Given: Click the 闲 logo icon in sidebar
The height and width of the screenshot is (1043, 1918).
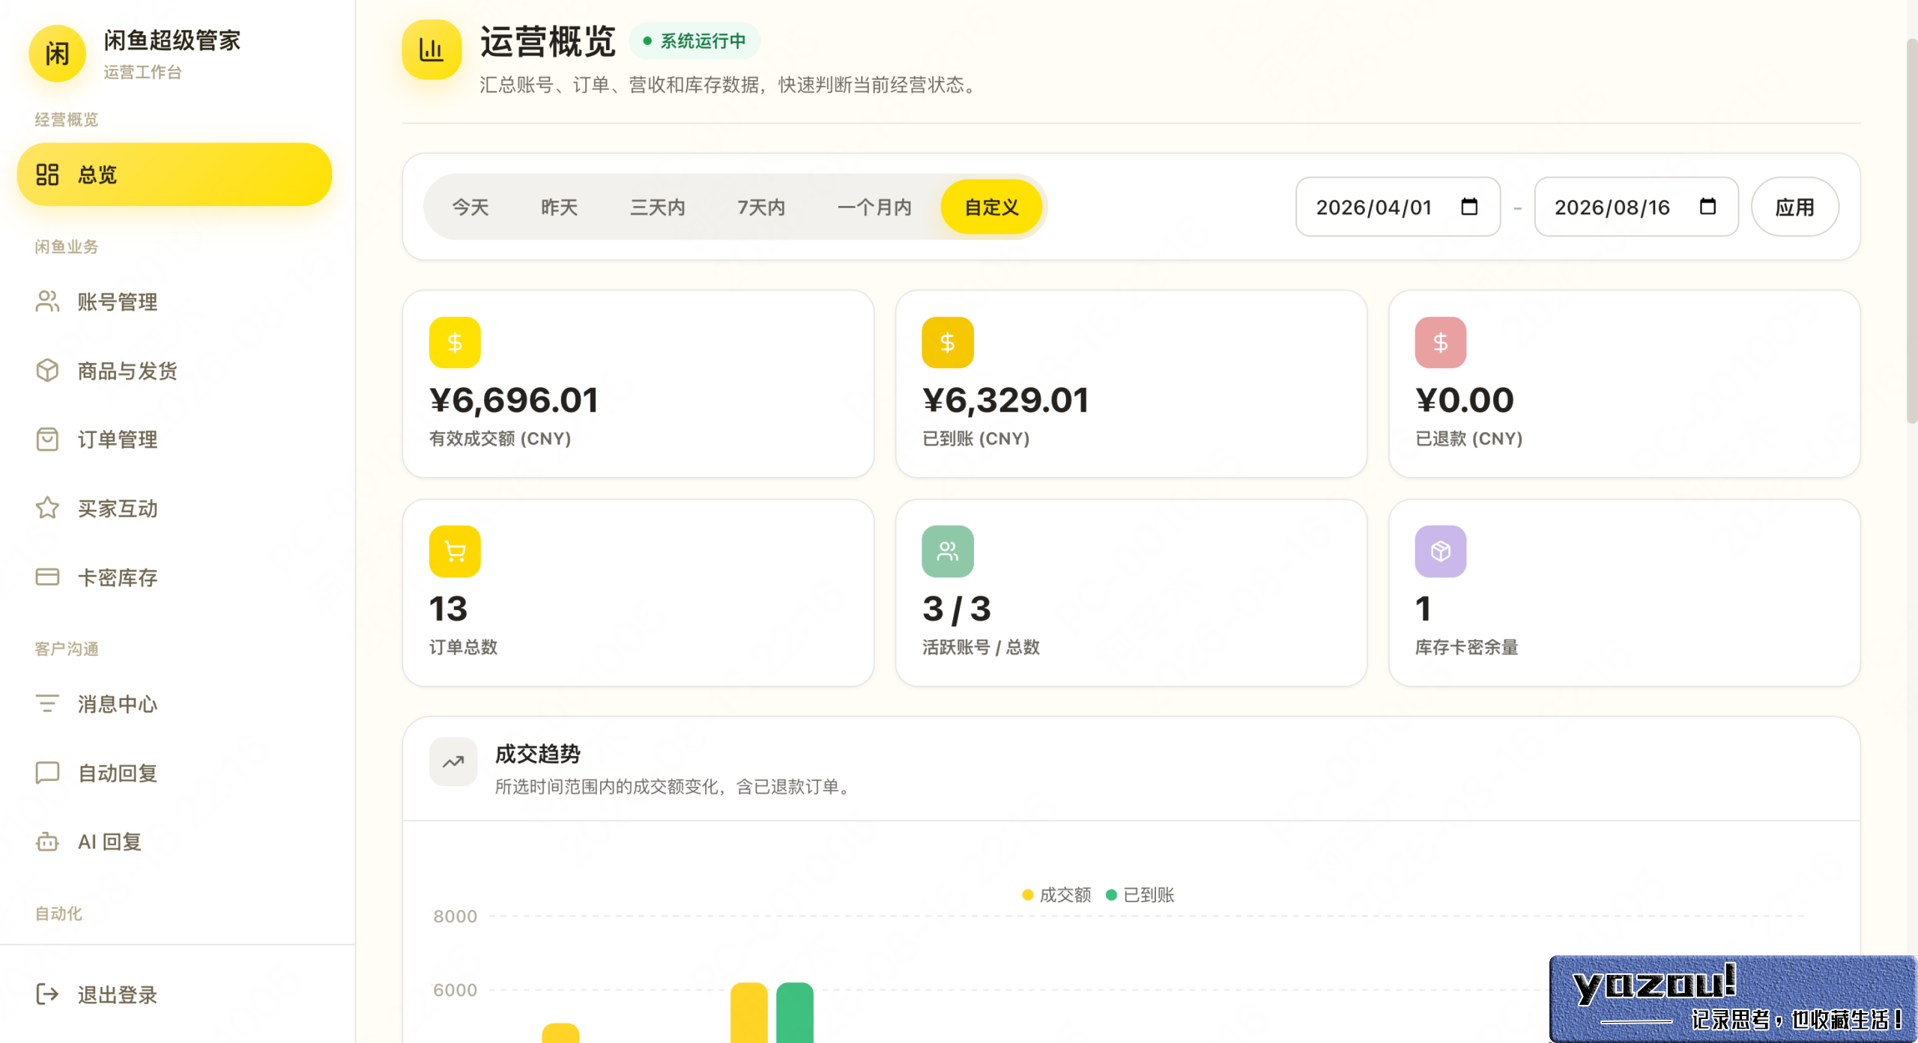Looking at the screenshot, I should click(x=57, y=53).
